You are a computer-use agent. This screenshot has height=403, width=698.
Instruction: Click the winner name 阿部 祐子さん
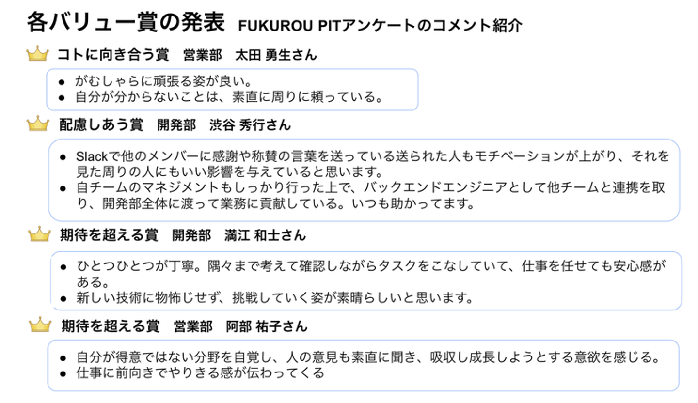point(267,326)
